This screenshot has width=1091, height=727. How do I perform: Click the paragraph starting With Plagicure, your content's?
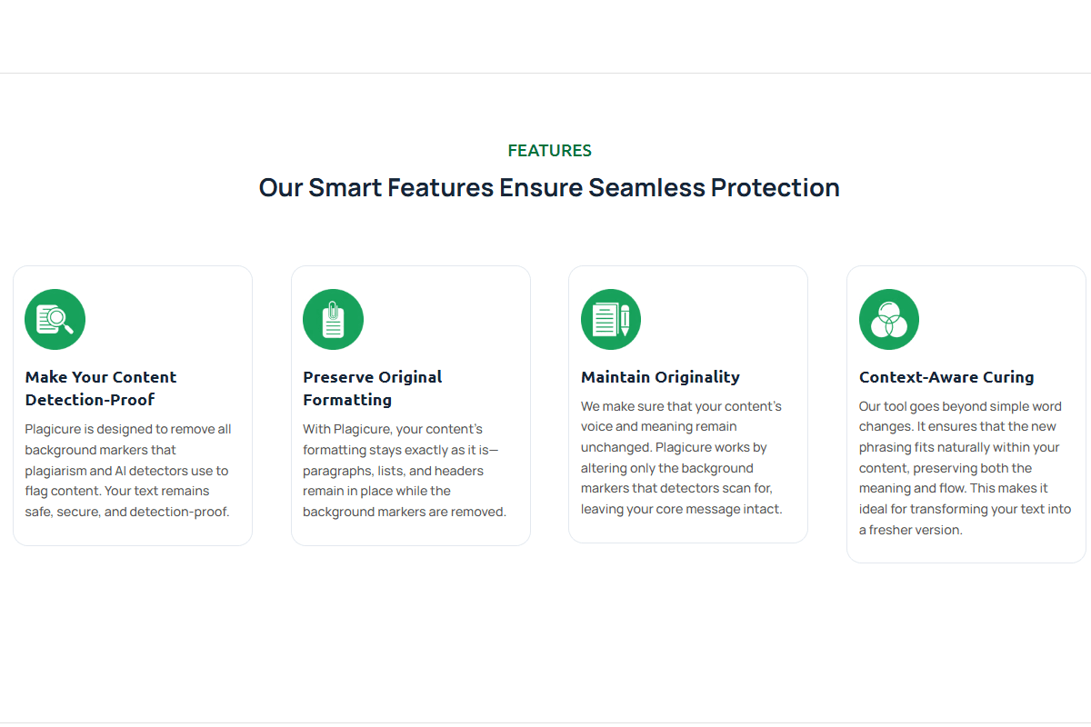[x=405, y=470]
